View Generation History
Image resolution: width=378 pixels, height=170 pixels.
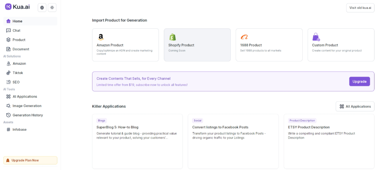pos(27,115)
